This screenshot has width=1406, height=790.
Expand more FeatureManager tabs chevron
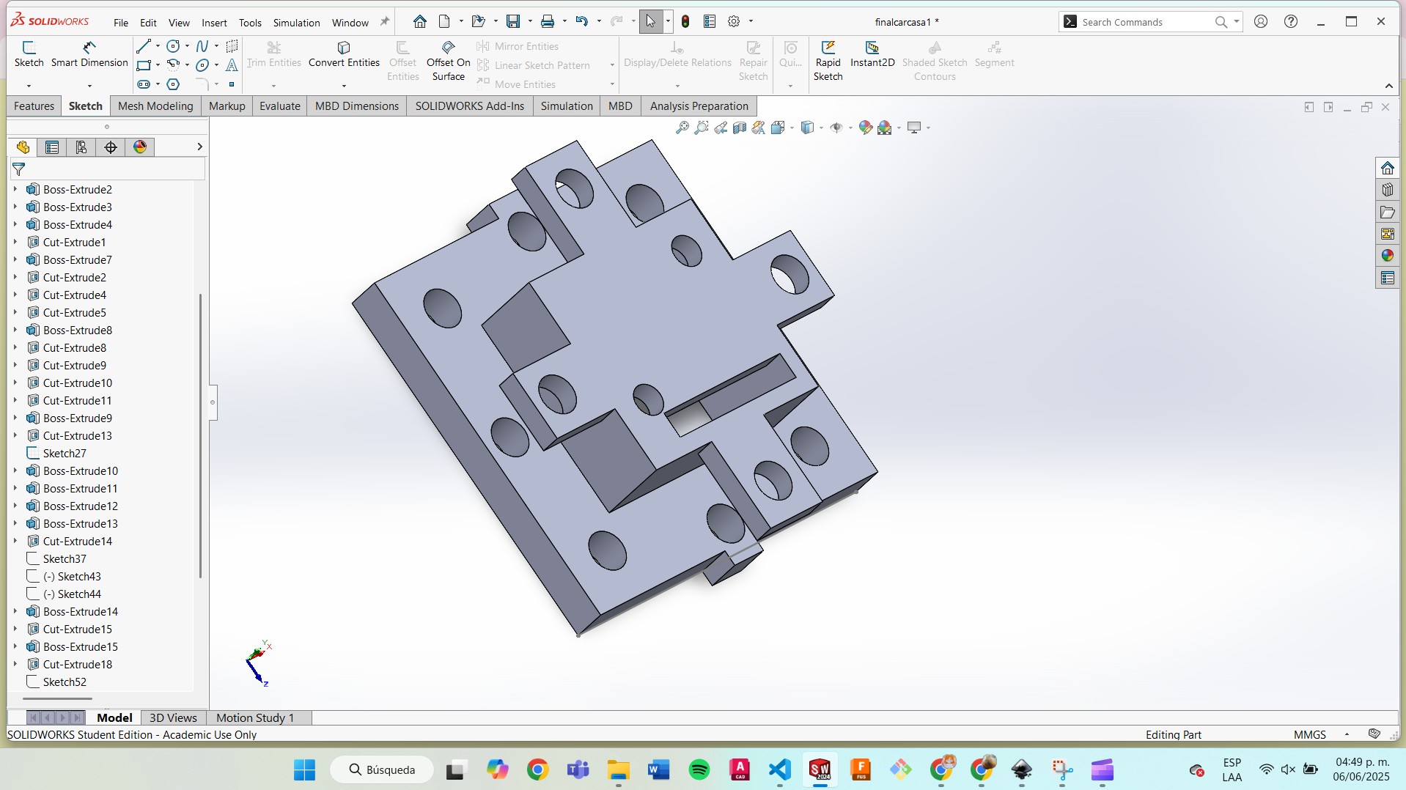coord(199,147)
